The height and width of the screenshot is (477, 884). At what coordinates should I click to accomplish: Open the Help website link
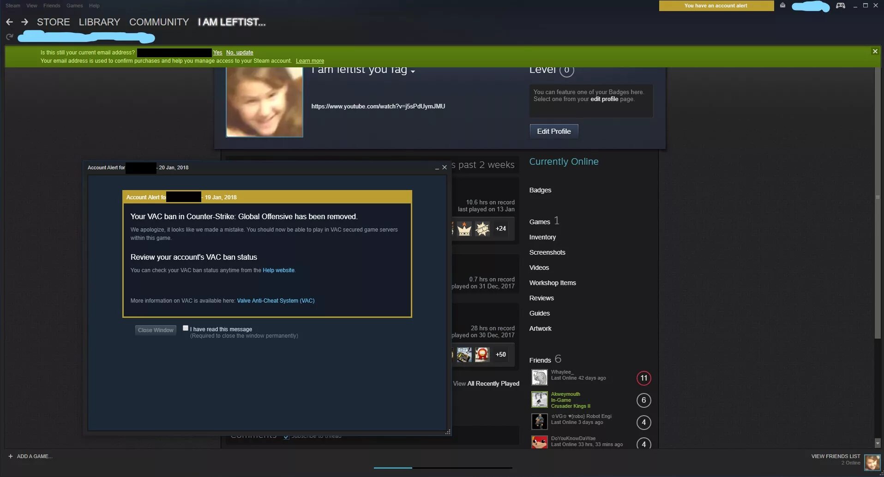point(278,270)
